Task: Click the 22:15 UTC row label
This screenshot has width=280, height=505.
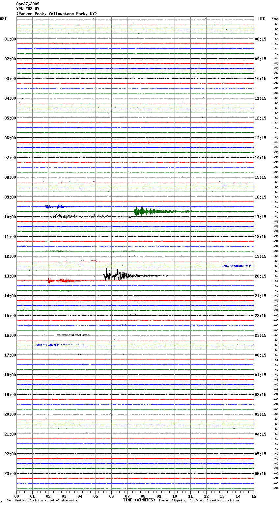Action: pyautogui.click(x=261, y=316)
